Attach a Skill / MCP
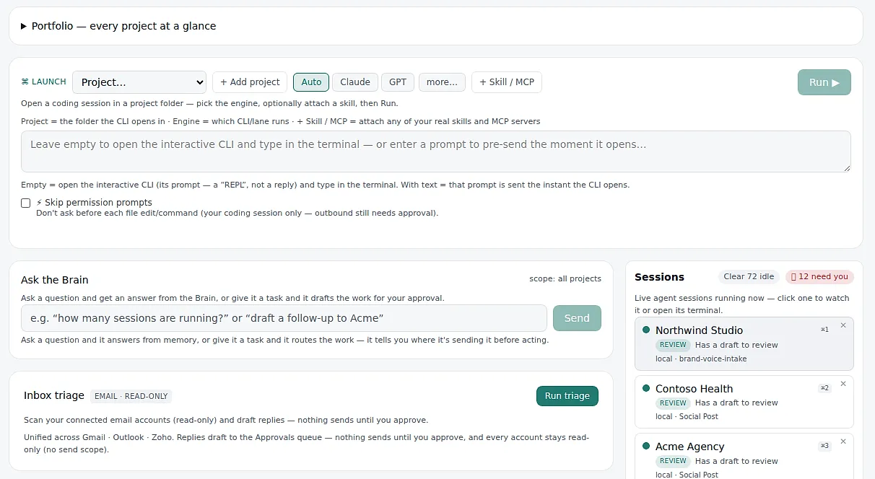875x479 pixels. pyautogui.click(x=507, y=82)
